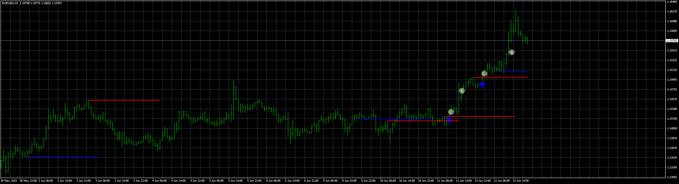The width and height of the screenshot is (679, 184).
Task: Click the 1.16460 price axis label
Action: coord(672,2)
